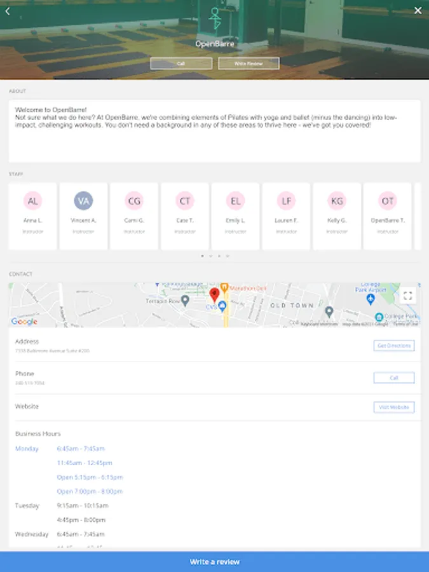Select the LF avatar for Lauren F.

pos(287,201)
